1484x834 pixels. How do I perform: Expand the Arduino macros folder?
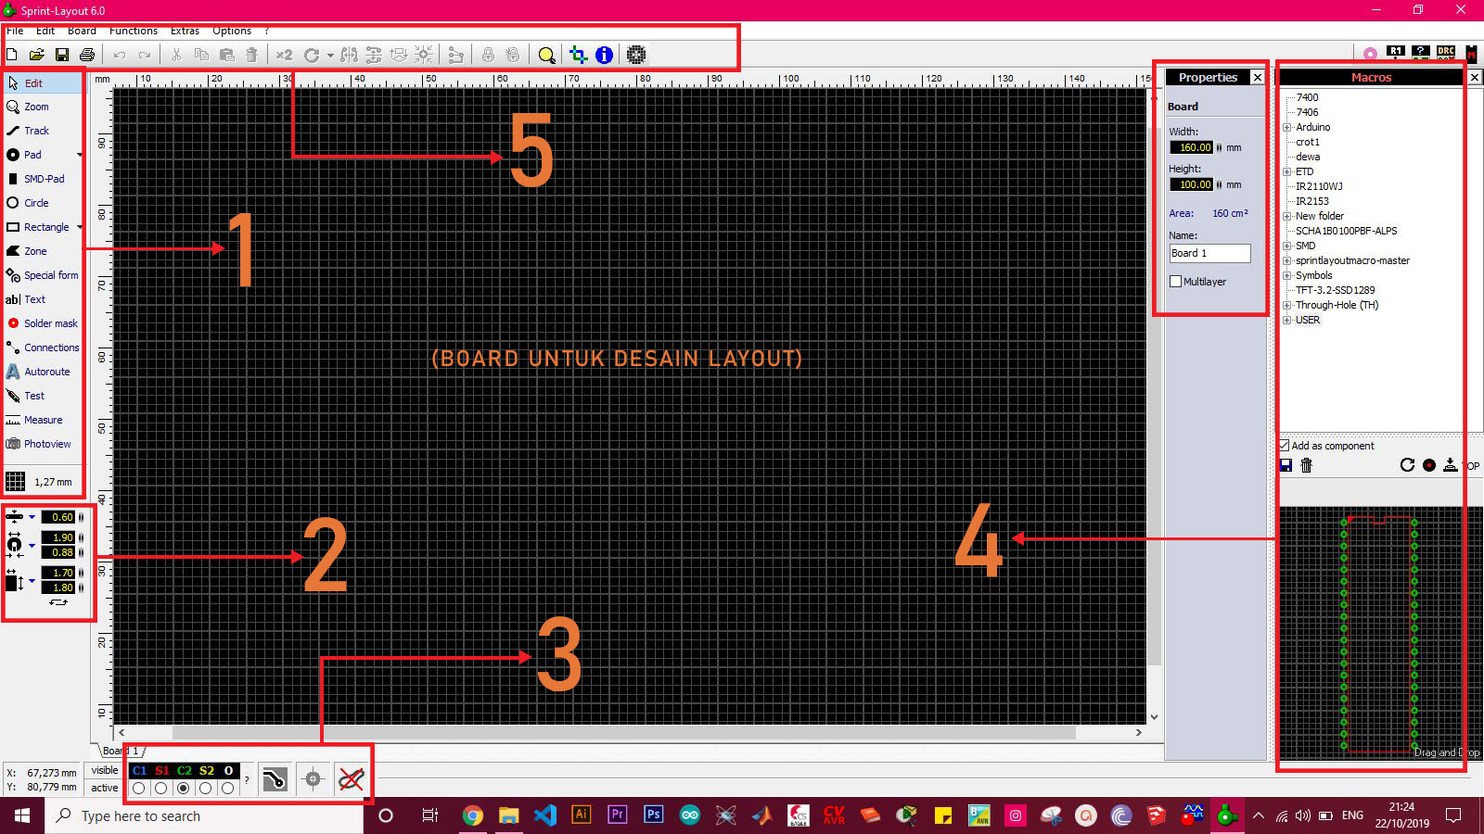coord(1288,127)
